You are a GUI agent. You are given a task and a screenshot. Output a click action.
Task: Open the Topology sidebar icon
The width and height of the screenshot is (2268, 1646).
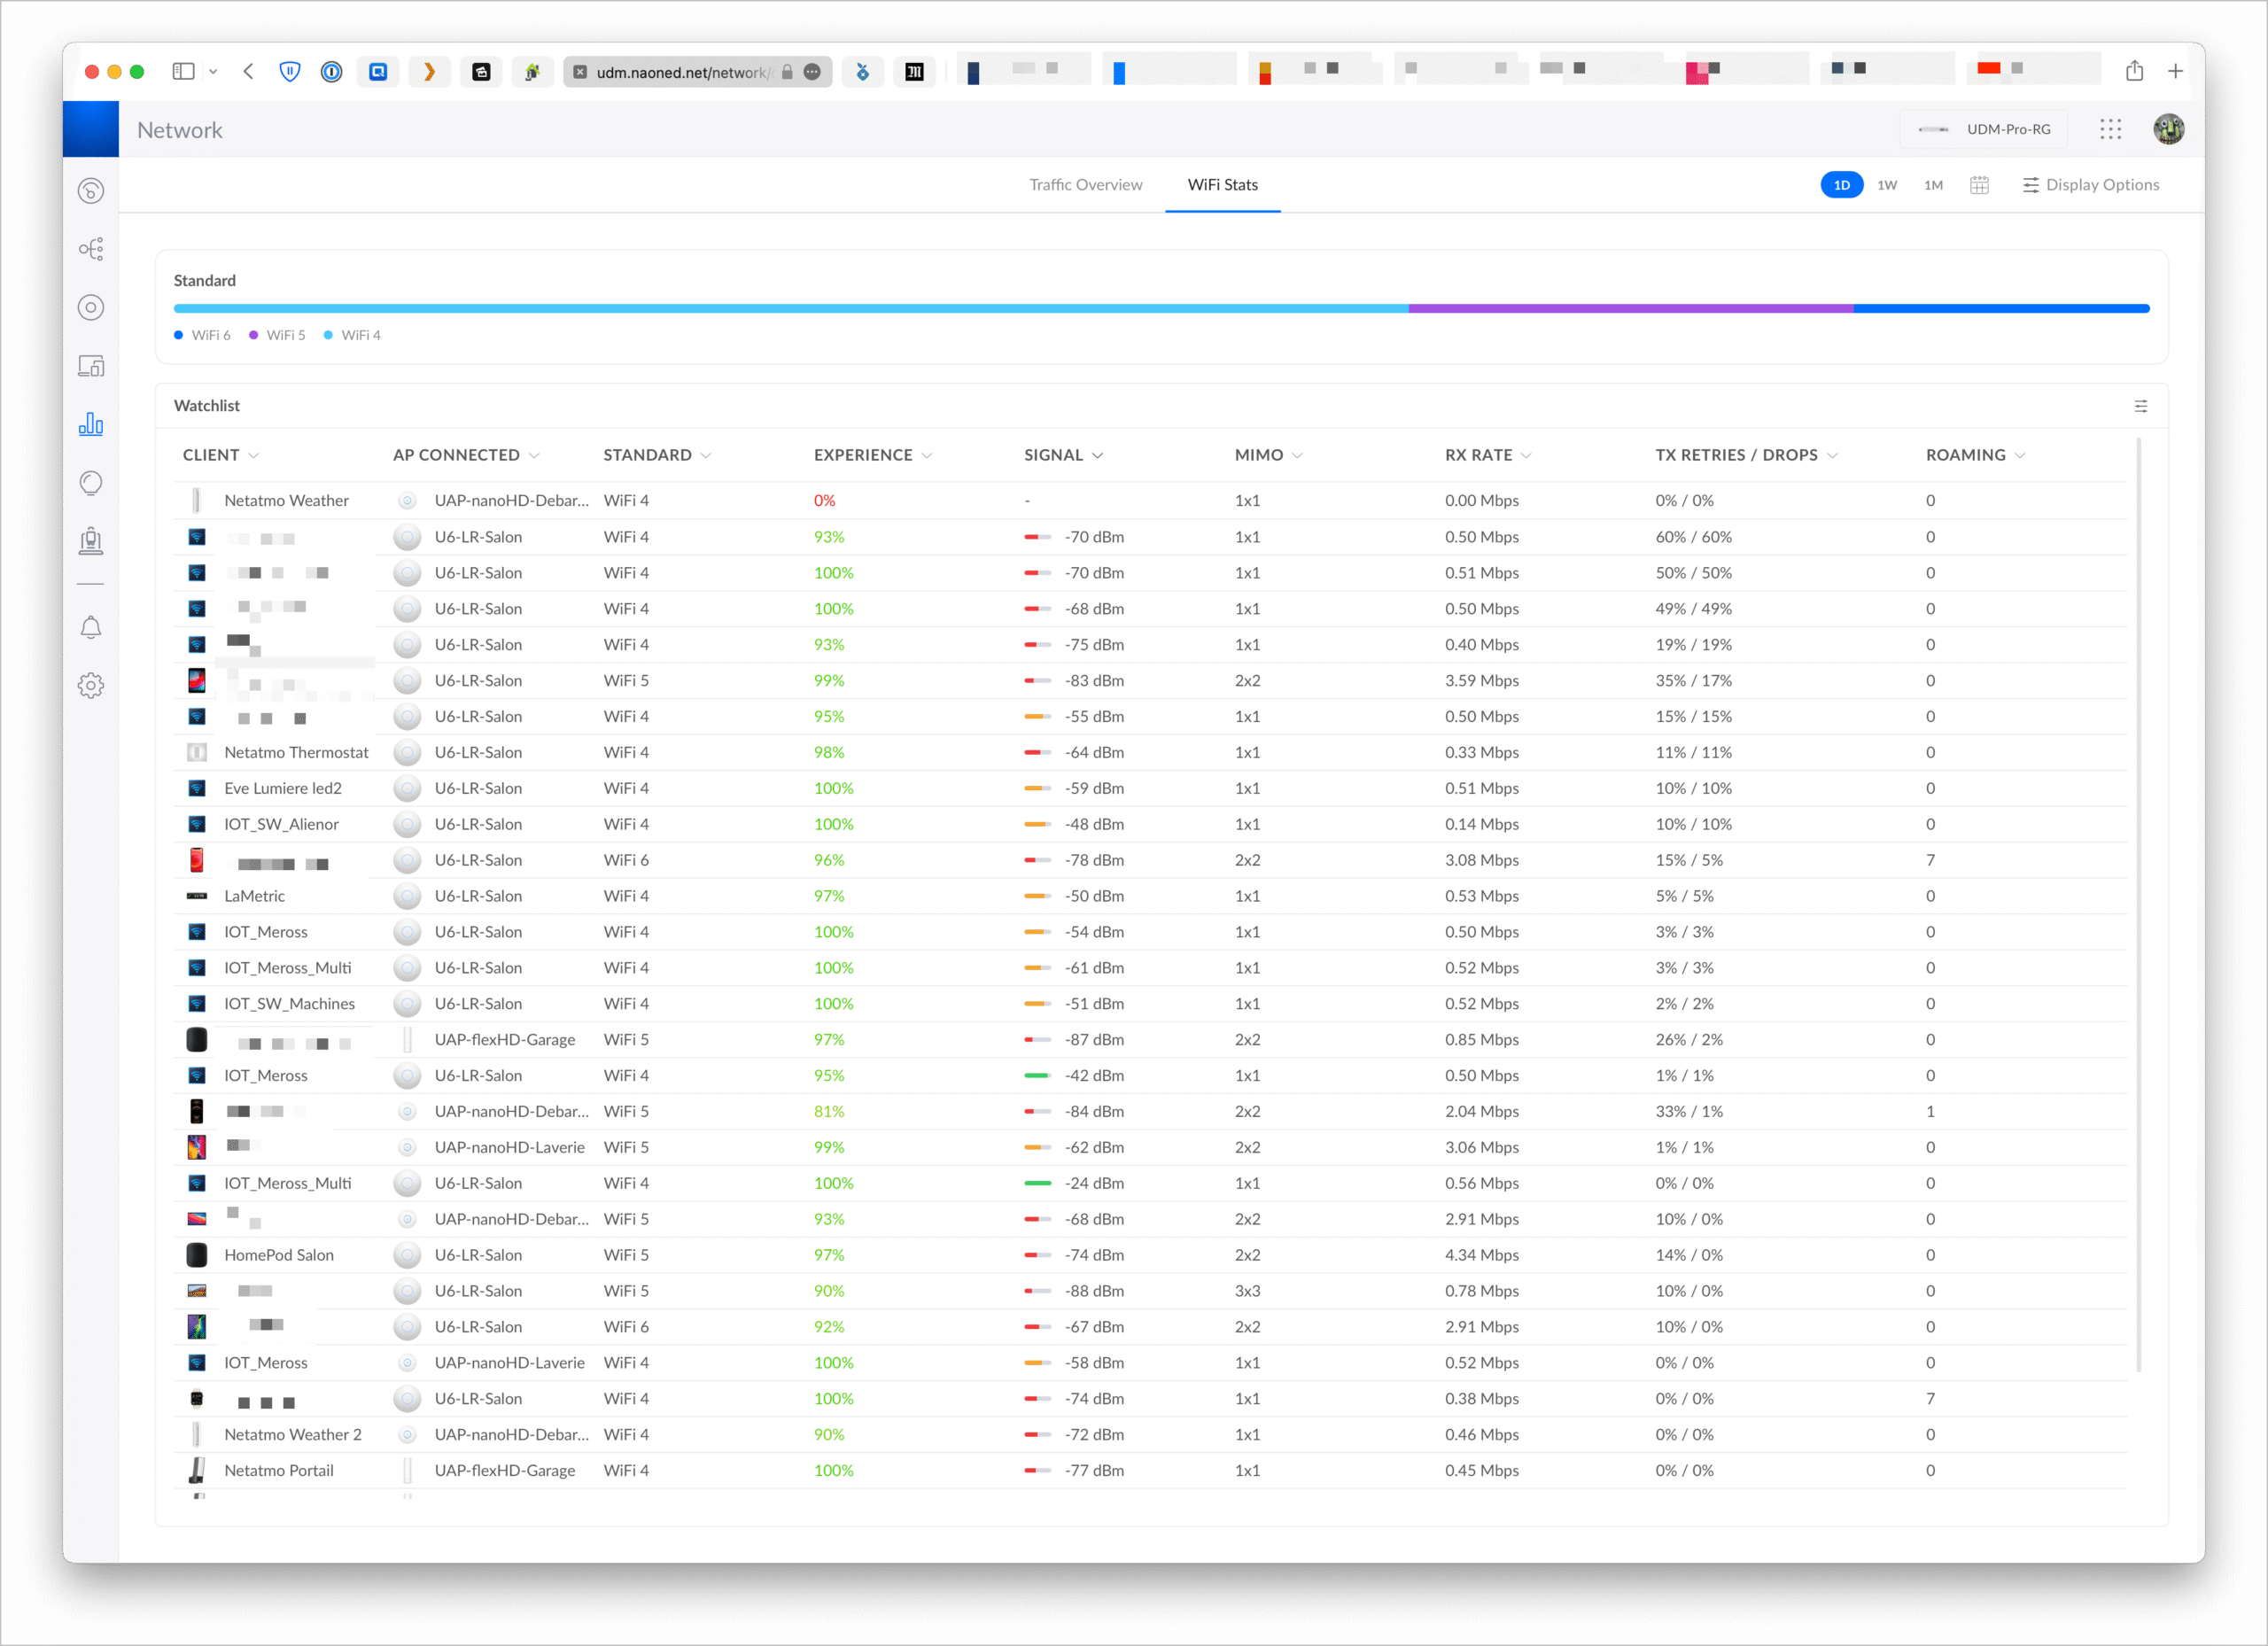pyautogui.click(x=91, y=249)
